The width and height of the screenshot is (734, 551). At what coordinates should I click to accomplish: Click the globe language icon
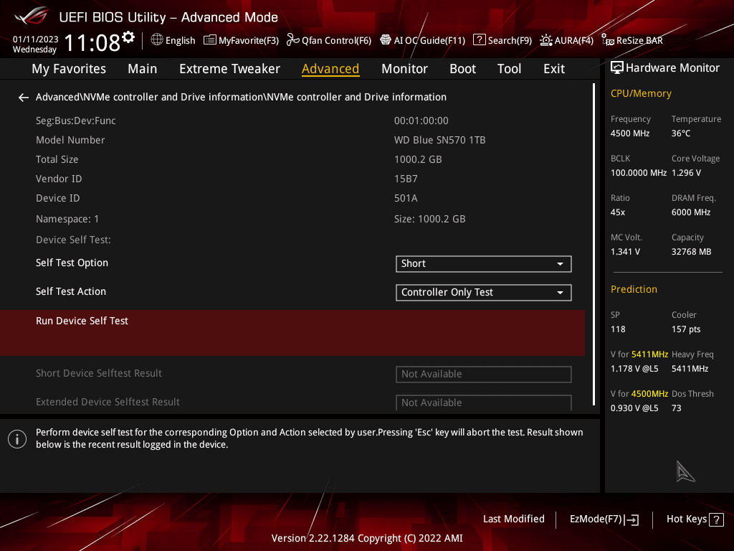pyautogui.click(x=157, y=40)
